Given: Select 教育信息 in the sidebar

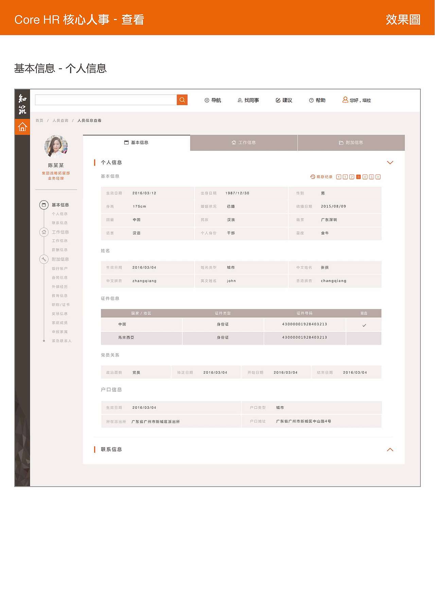Looking at the screenshot, I should click(x=60, y=296).
